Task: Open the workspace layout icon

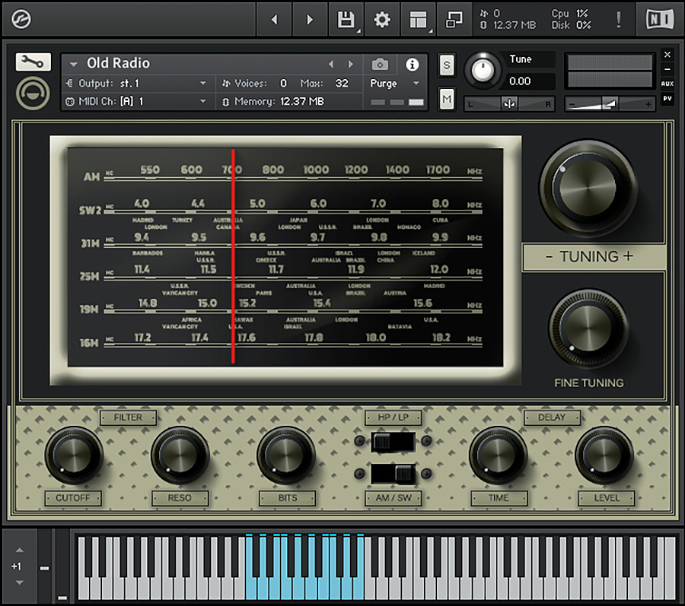Action: click(x=418, y=19)
